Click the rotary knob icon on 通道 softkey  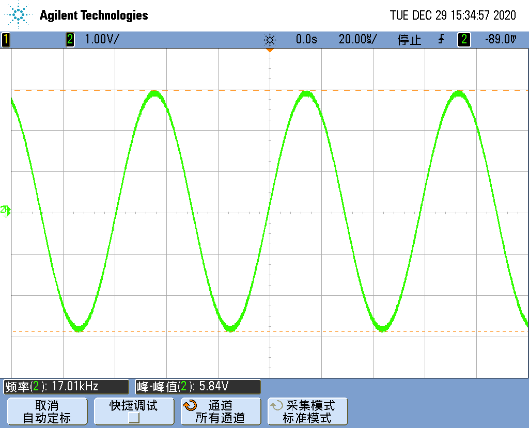click(190, 405)
